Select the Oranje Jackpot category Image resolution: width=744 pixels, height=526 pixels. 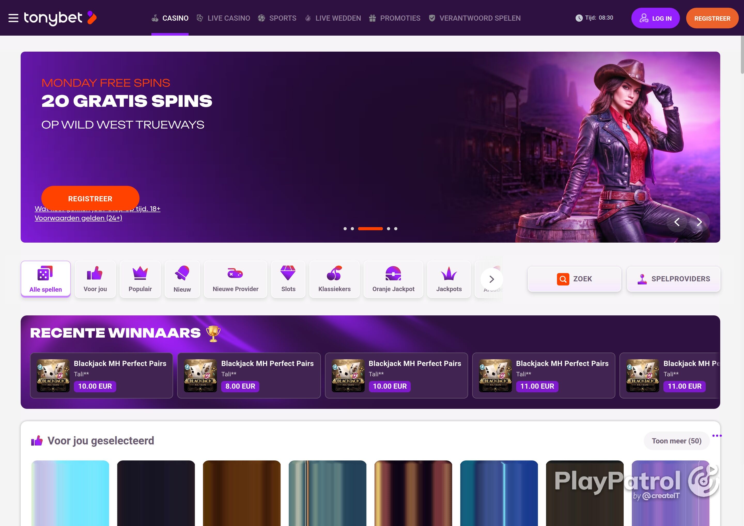tap(393, 279)
